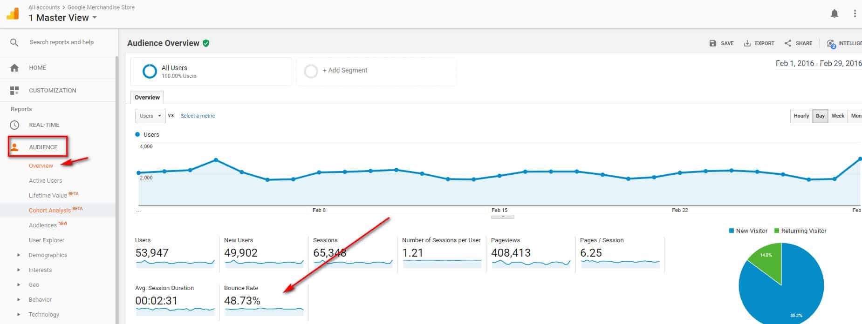Image resolution: width=862 pixels, height=324 pixels.
Task: Open CUSTOMIZATION in the sidebar
Action: pyautogui.click(x=52, y=91)
